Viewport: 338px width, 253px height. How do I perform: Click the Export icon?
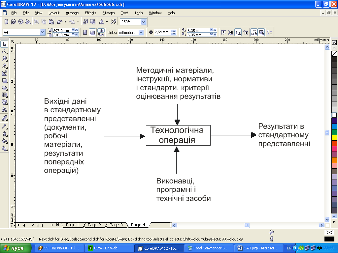click(x=93, y=22)
